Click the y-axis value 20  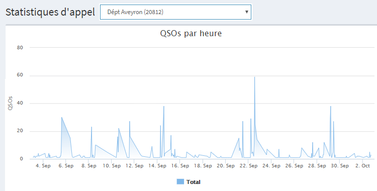(20, 131)
